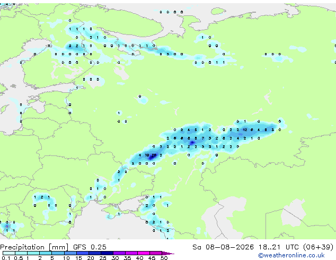Screen dimensions: 336x260
Task: Pick the legend swatch between 5 and 10
Action: point(58,253)
